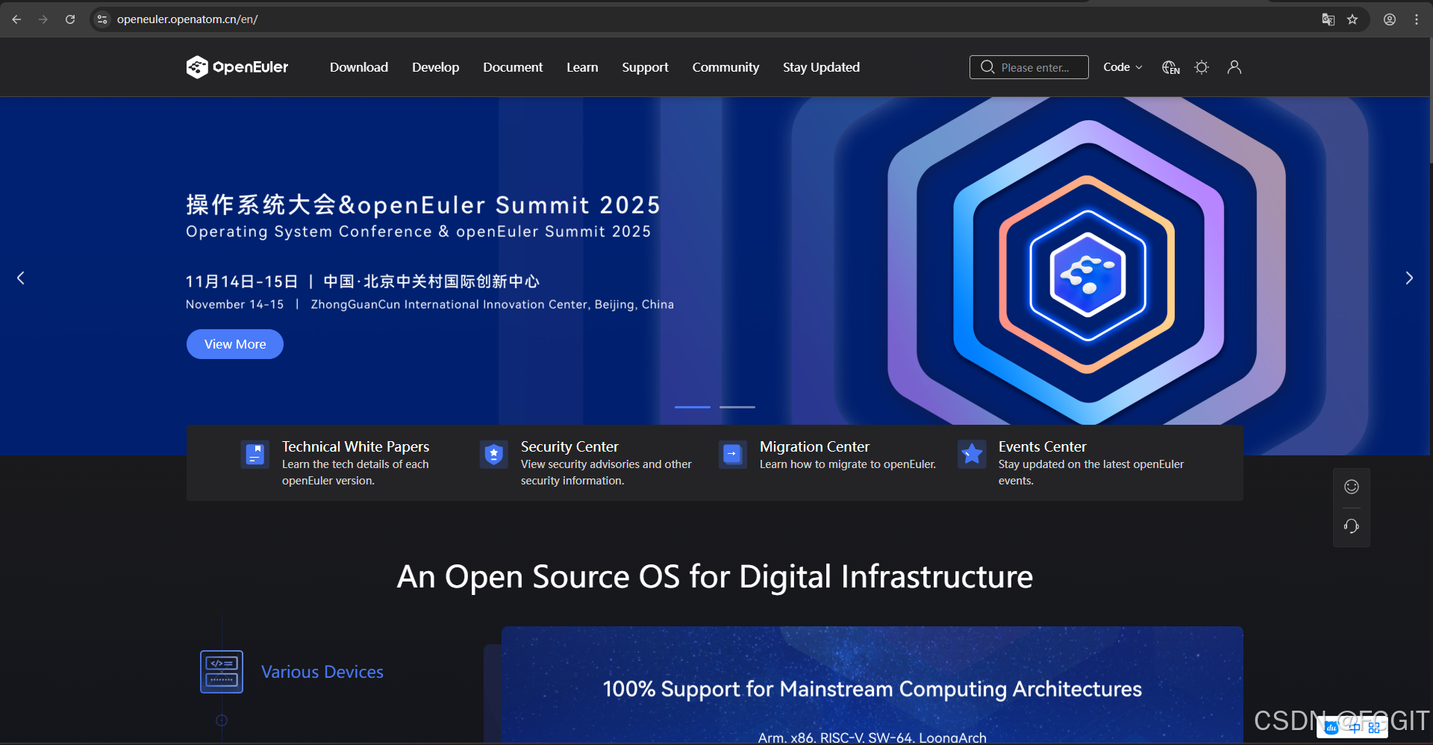Bookmark this page with star icon
This screenshot has width=1433, height=745.
pyautogui.click(x=1352, y=19)
